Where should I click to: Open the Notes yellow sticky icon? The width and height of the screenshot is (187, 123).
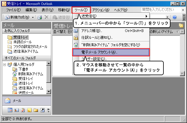(29, 110)
